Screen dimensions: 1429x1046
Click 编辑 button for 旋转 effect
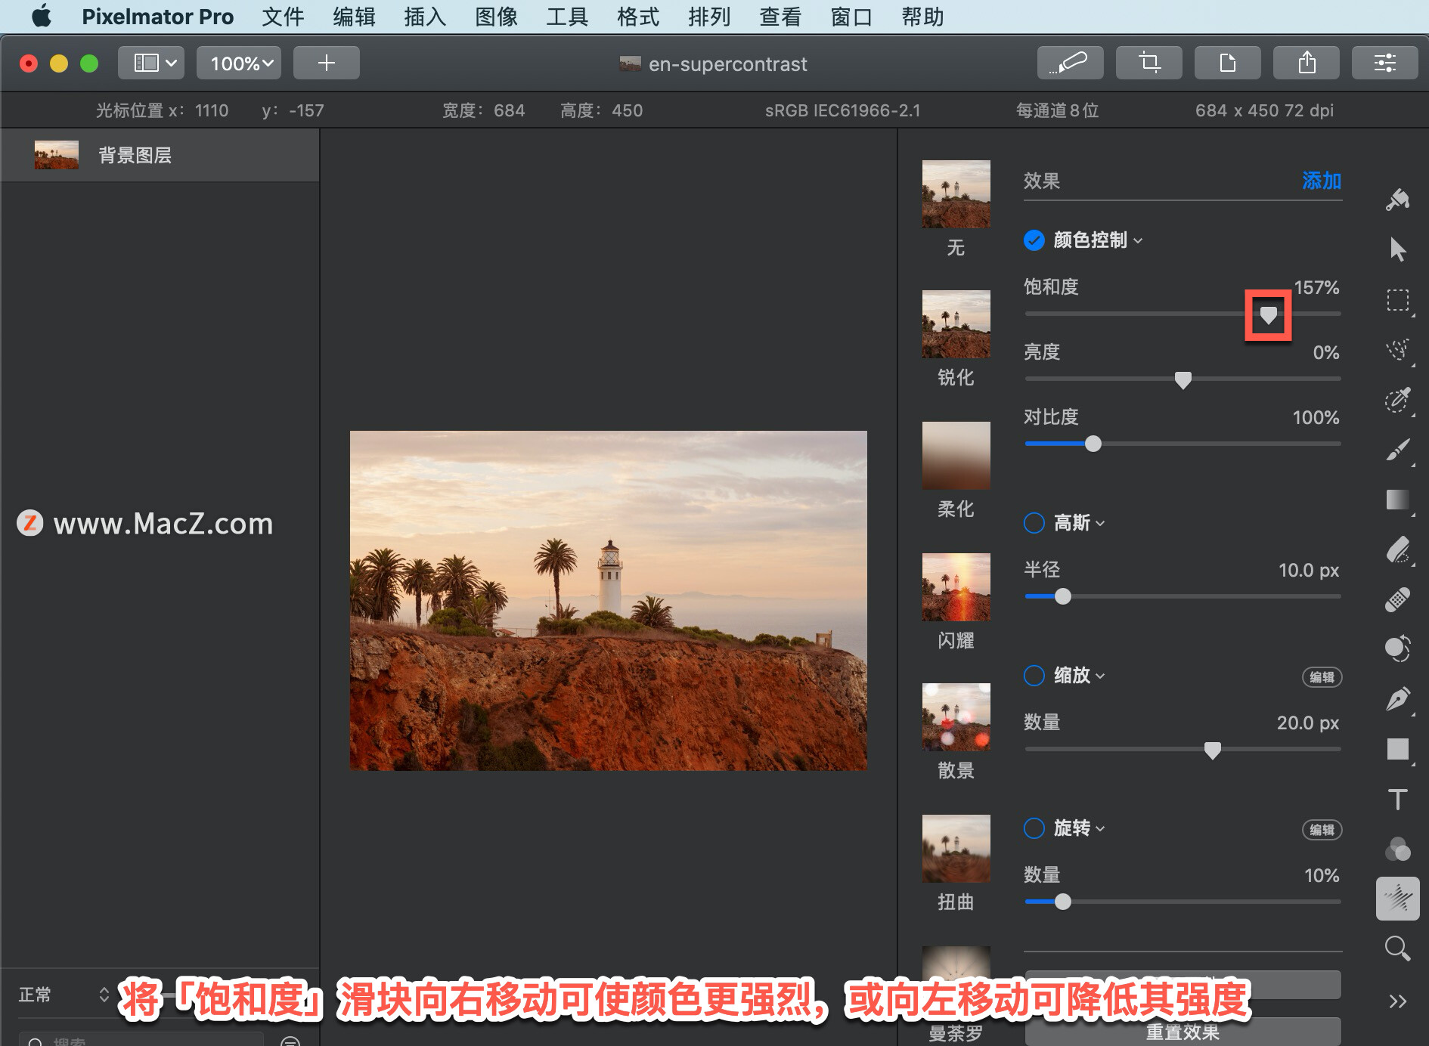point(1322,830)
